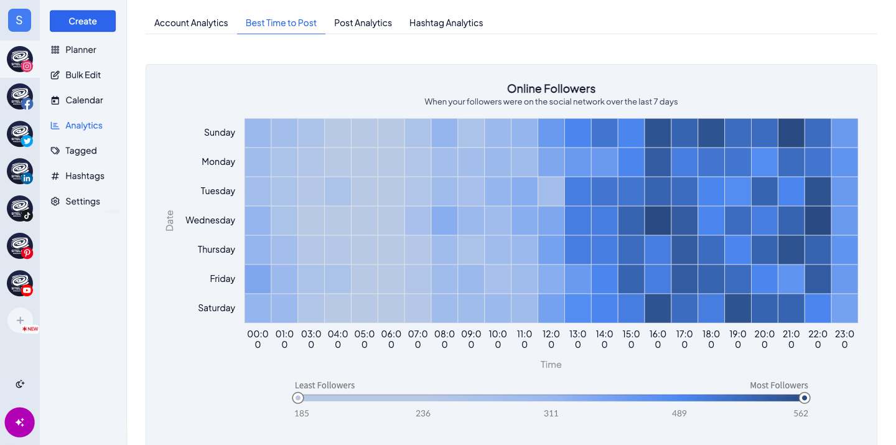Open Settings from the sidebar

point(83,201)
